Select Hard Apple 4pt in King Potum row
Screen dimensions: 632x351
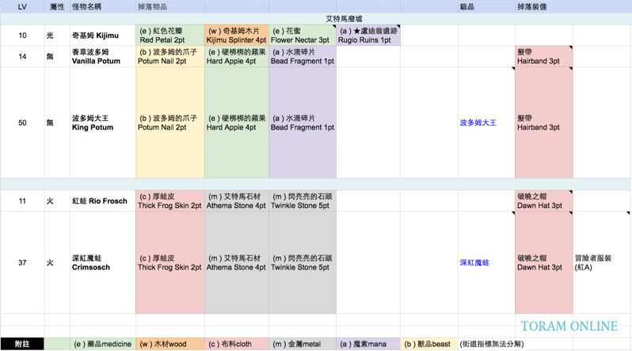click(237, 123)
